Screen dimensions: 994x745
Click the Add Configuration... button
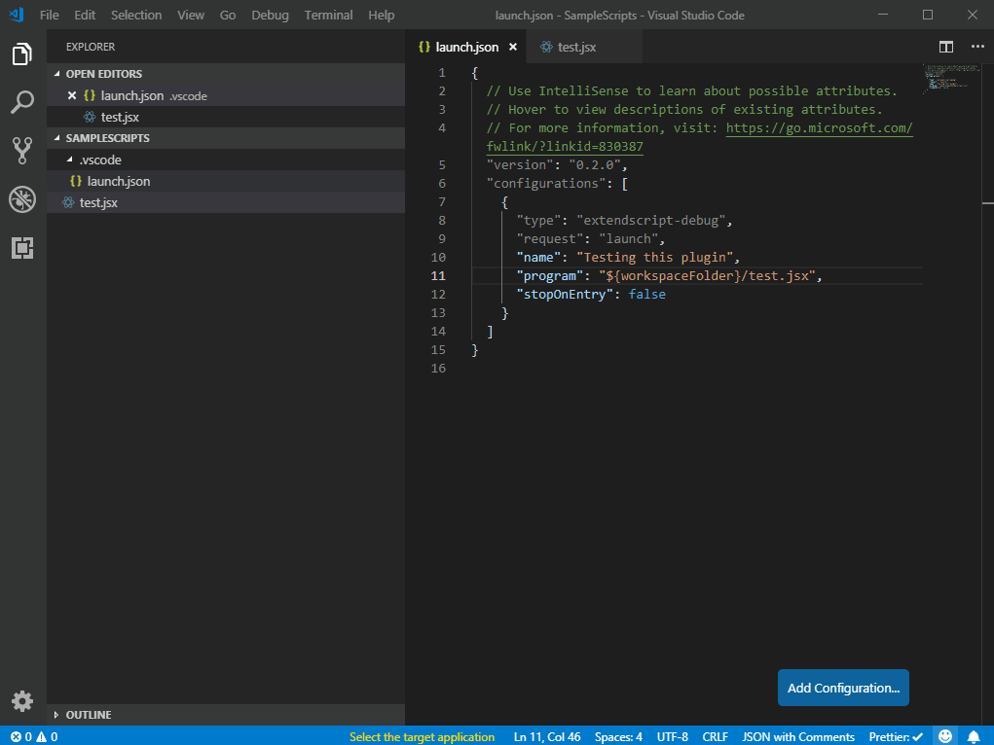point(843,688)
